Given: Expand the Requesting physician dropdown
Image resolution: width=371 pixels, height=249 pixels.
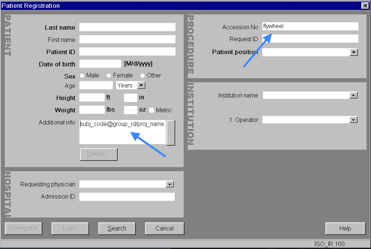Looking at the screenshot, I should tap(170, 184).
